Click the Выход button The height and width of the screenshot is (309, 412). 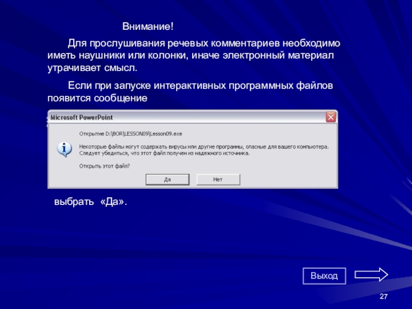pyautogui.click(x=324, y=276)
